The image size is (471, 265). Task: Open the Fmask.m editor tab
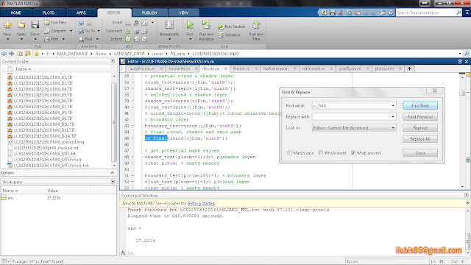pyautogui.click(x=241, y=68)
